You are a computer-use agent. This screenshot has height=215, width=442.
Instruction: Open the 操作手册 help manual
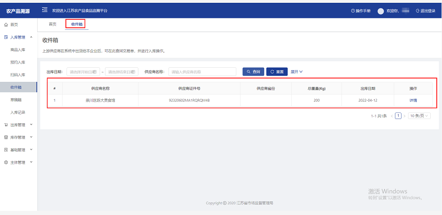[x=361, y=11]
